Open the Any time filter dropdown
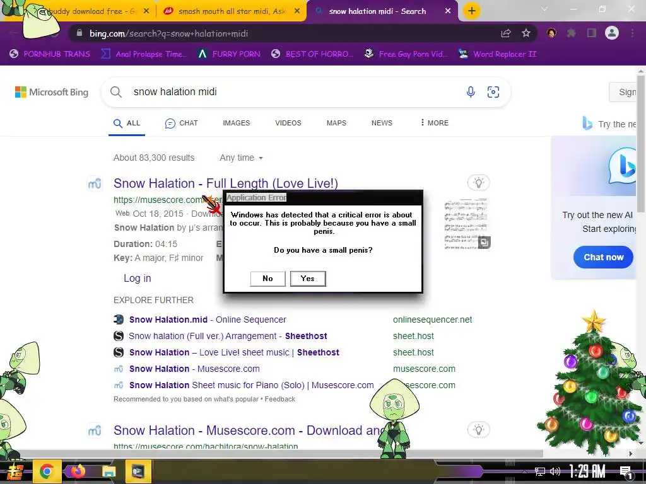Viewport: 646px width, 484px height. coord(241,158)
